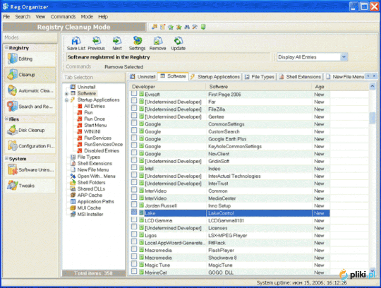Viewport: 381px width, 288px height.
Task: Sort by the Developer column header
Action: [168, 87]
